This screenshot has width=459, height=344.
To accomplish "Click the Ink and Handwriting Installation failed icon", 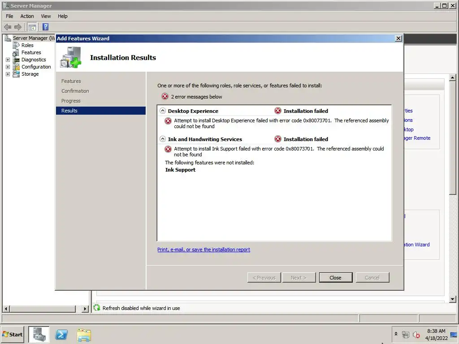I will pos(278,139).
